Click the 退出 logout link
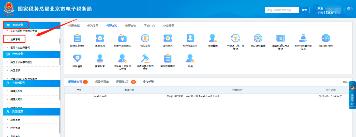Viewport: 356px width, 137px height. tap(350, 8)
